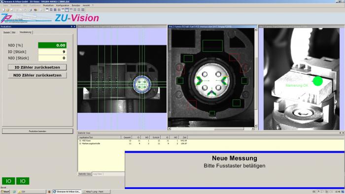Click the green marking OK circle
Screen dimensions: 345x194
[317, 81]
